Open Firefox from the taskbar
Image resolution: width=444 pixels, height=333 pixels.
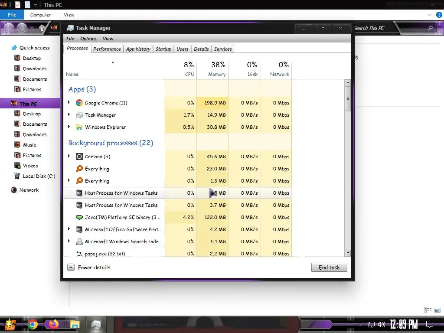point(53,324)
